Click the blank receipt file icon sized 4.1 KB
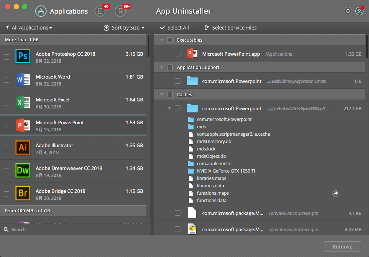The width and height of the screenshot is (369, 257). (192, 213)
